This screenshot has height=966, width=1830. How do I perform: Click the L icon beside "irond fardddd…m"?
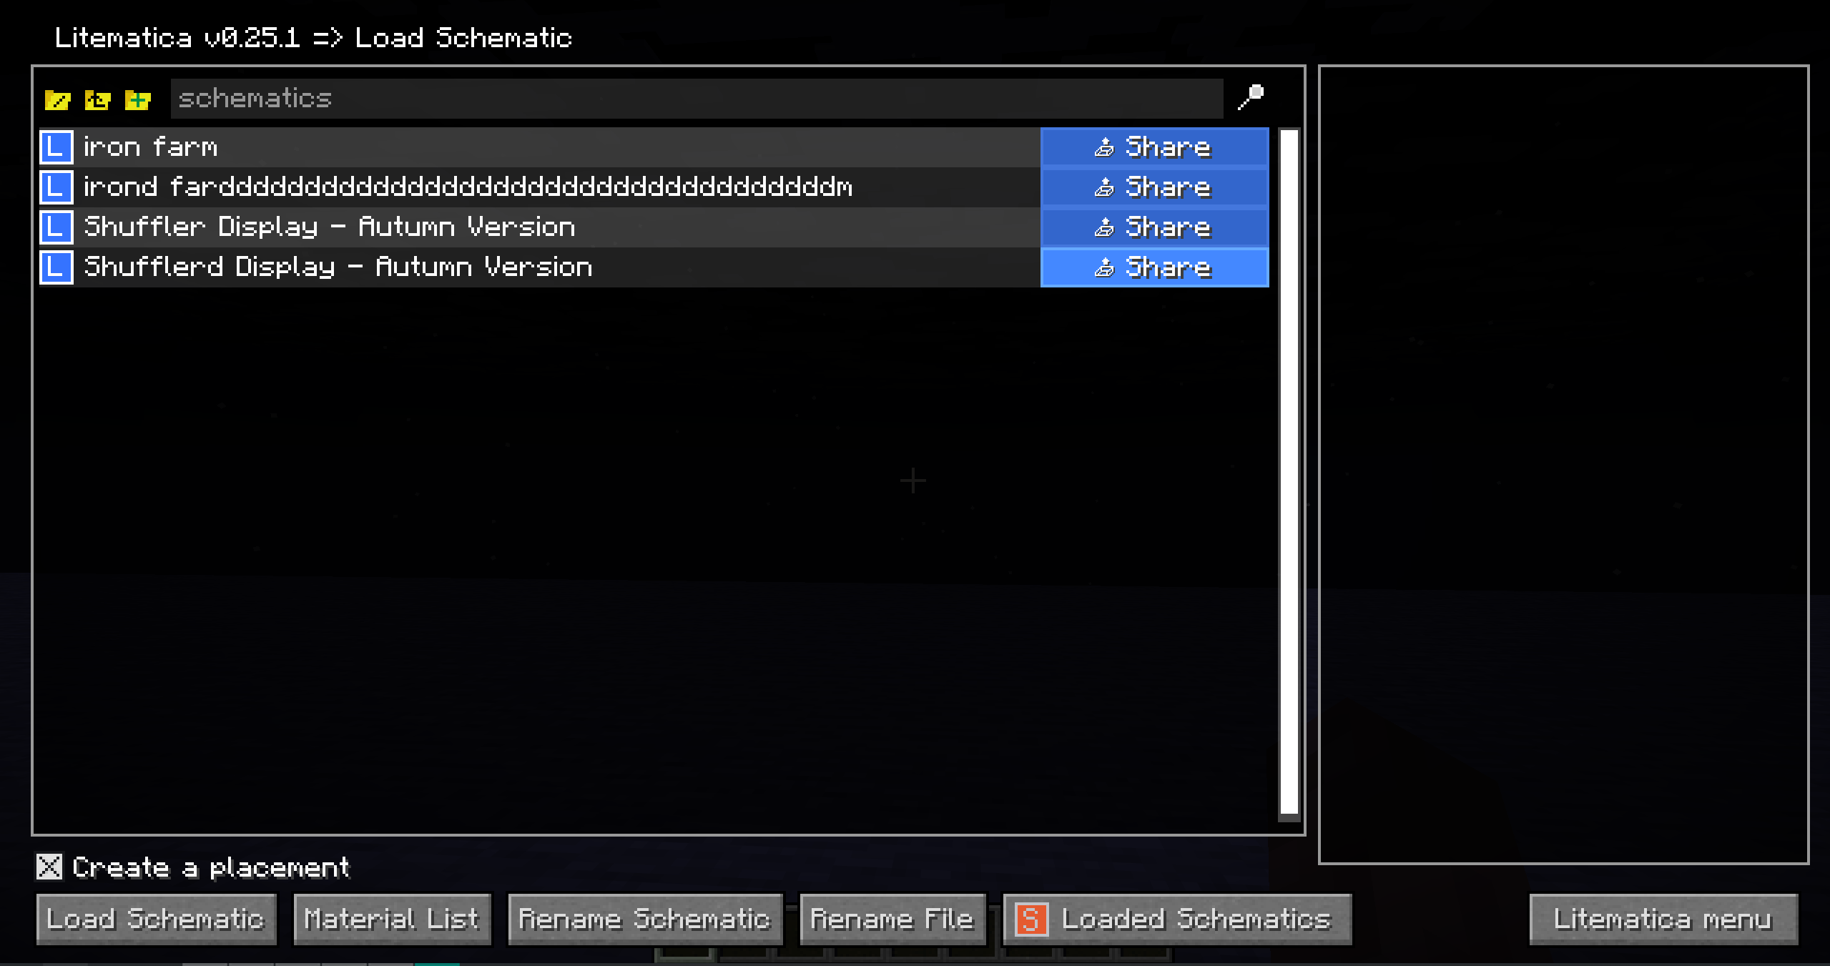point(56,187)
